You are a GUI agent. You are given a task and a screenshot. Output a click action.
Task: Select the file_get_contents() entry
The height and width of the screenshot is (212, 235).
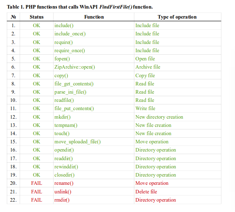coord(74,84)
